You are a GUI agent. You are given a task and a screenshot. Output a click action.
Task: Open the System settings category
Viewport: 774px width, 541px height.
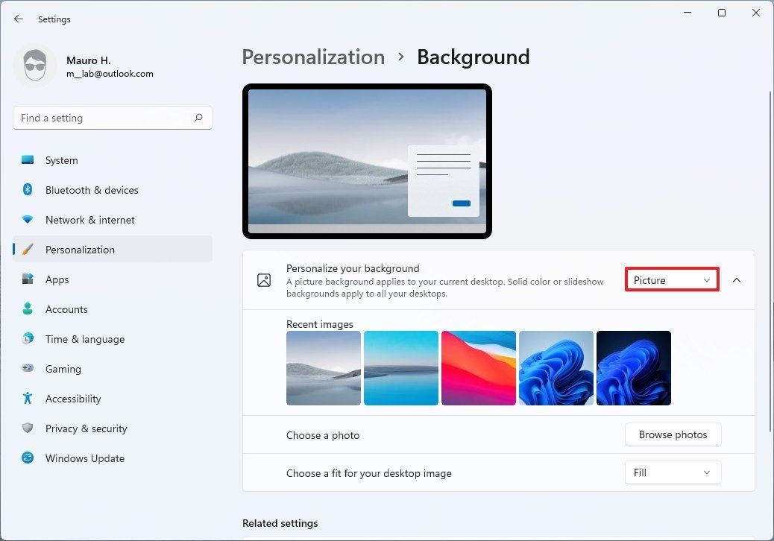pos(61,160)
